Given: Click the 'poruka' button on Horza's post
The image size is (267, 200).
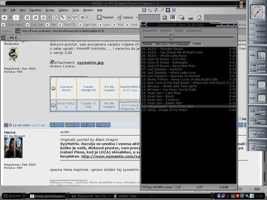Looking at the screenshot, I should pyautogui.click(x=72, y=125).
